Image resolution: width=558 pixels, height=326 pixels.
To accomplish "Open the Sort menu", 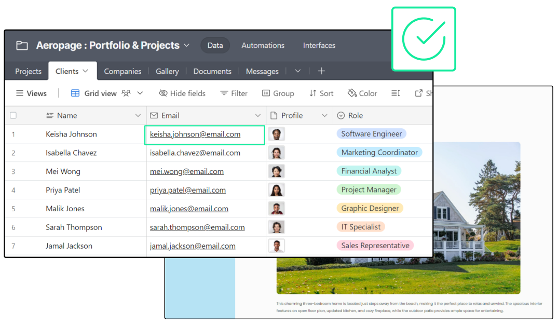I will pyautogui.click(x=321, y=93).
